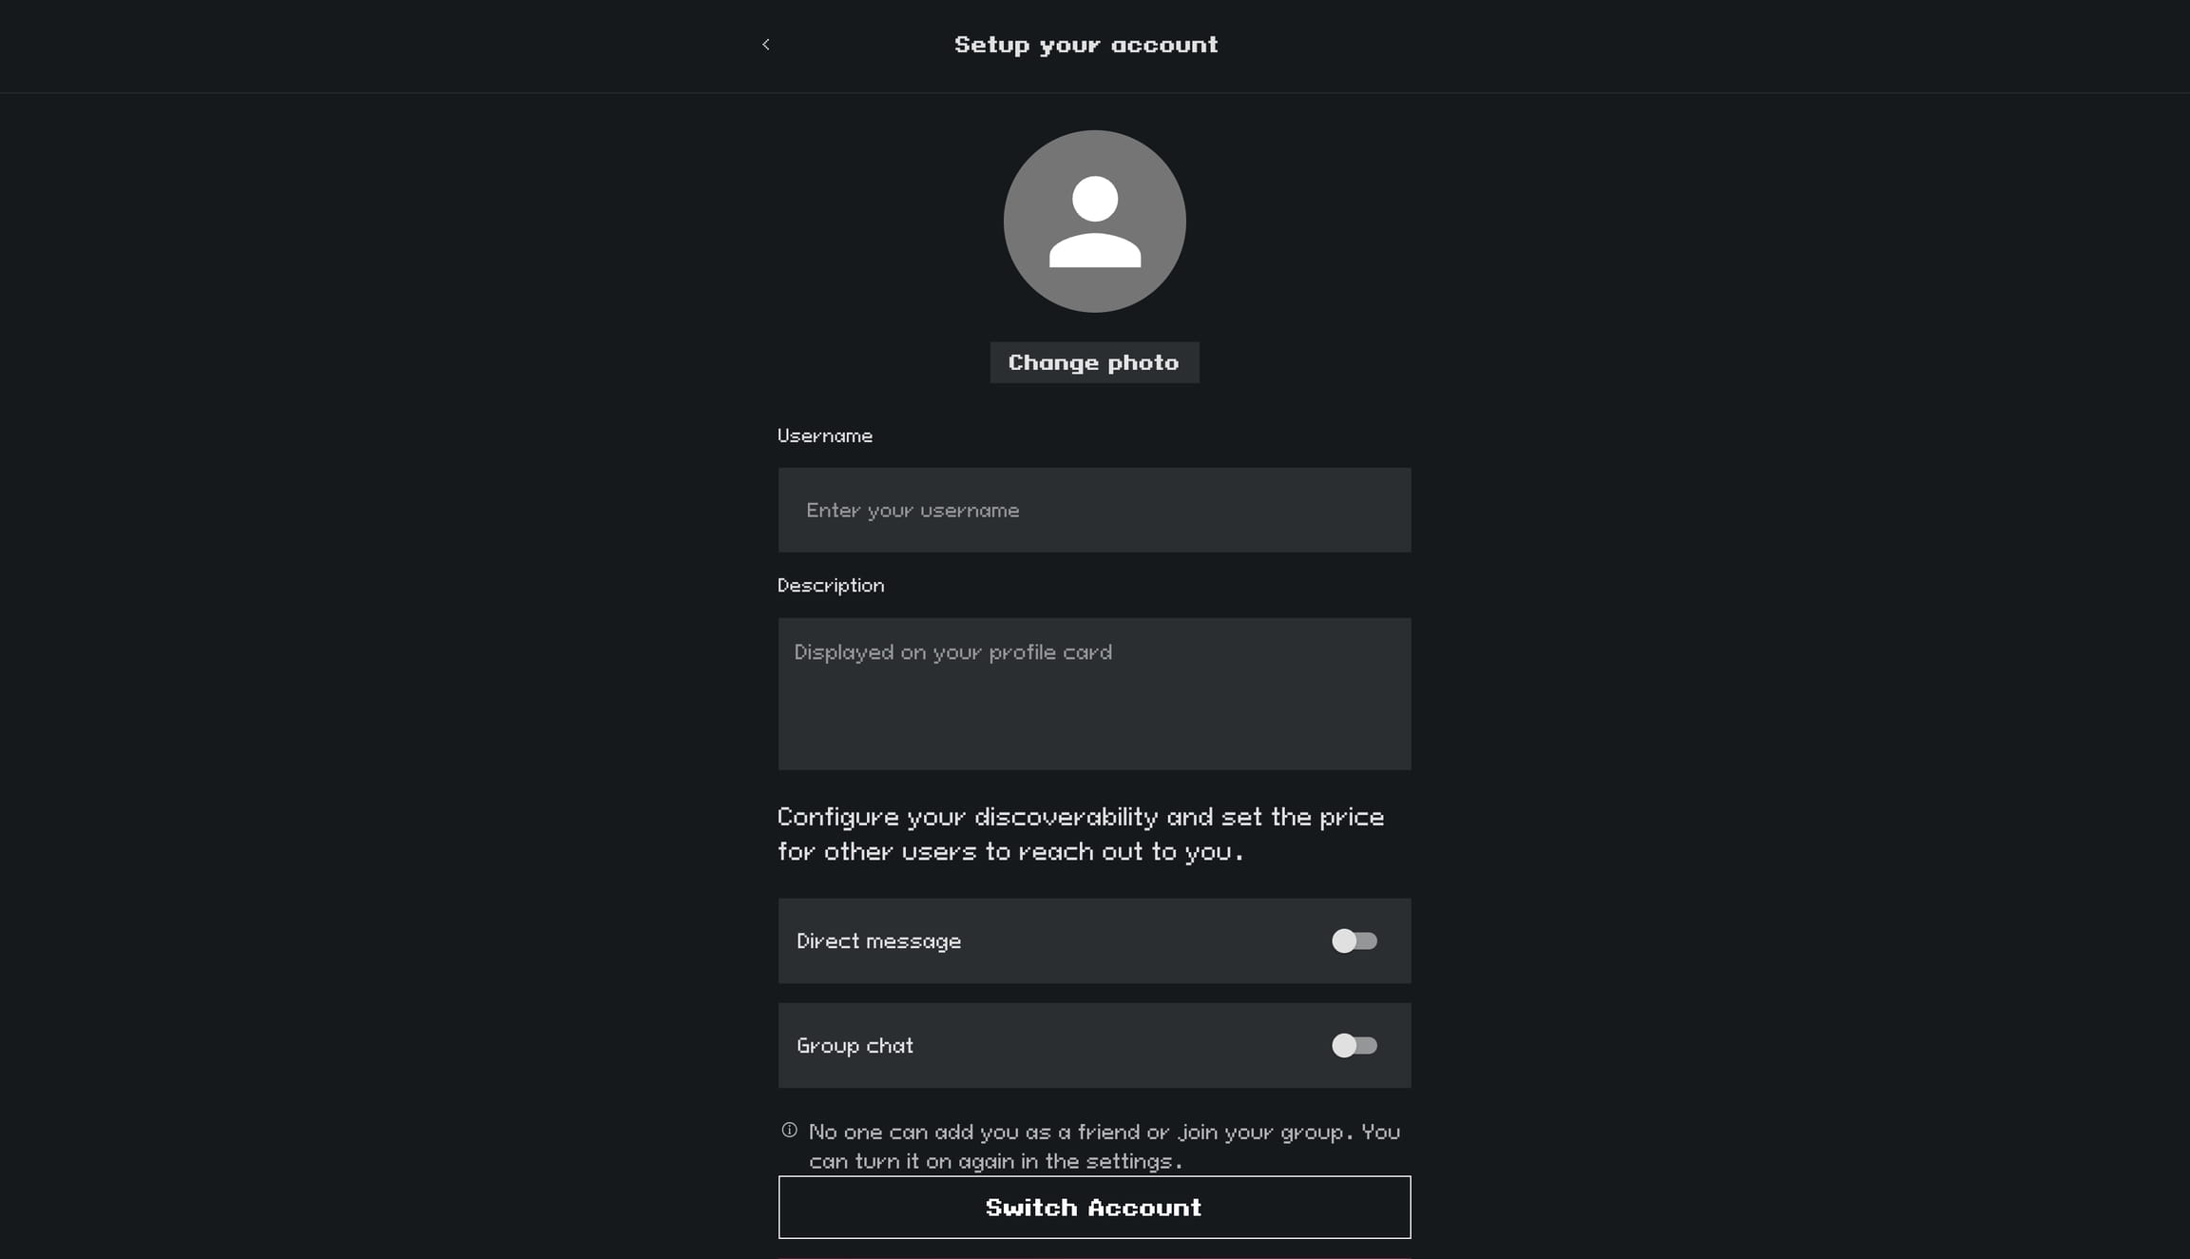The height and width of the screenshot is (1259, 2190).
Task: Focus the Enter your username field
Action: click(x=1093, y=510)
